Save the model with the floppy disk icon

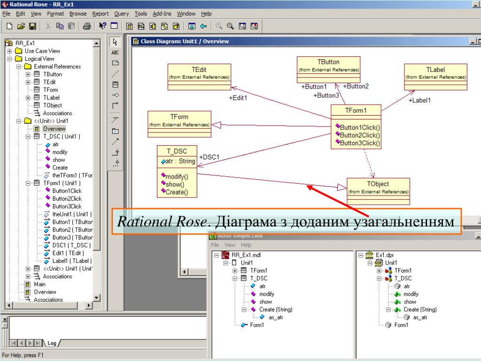point(32,26)
